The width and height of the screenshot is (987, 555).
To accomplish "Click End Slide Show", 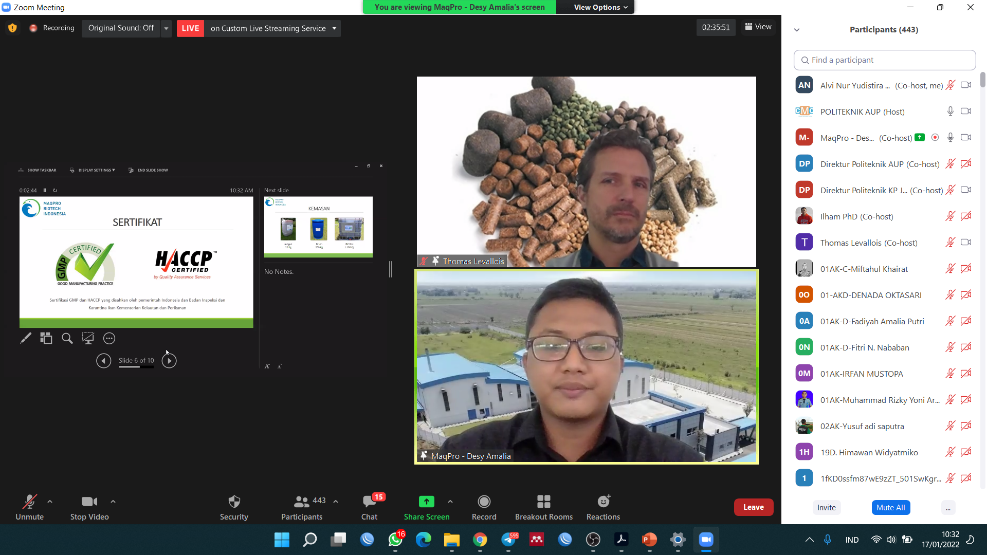I will 149,170.
